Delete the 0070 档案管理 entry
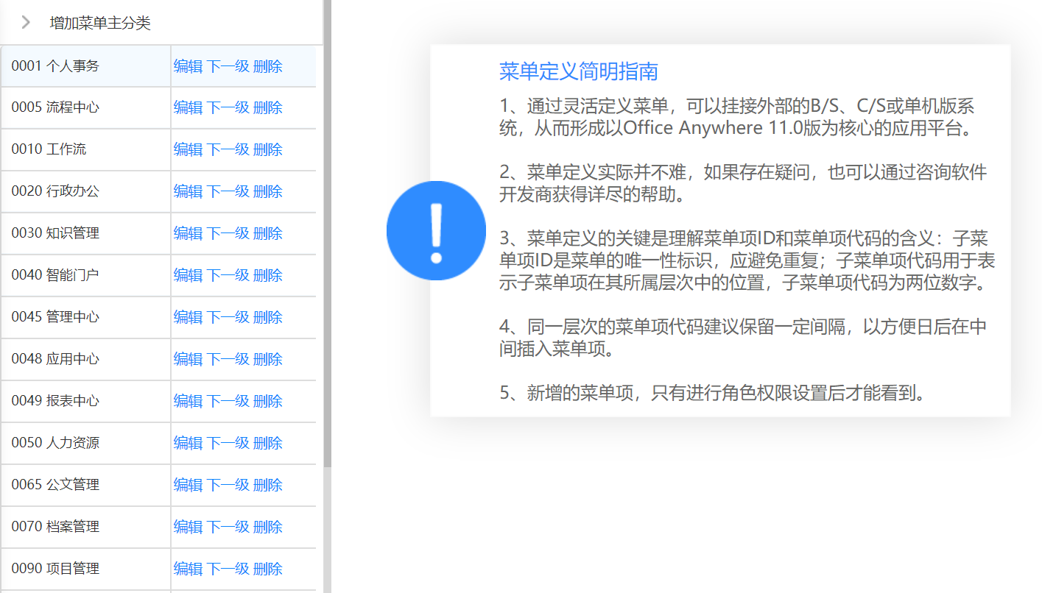The image size is (1042, 593). pyautogui.click(x=268, y=527)
